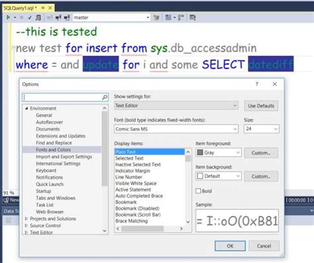This screenshot has height=263, width=314.
Task: Select Tabs and Windows option
Action: [56, 198]
